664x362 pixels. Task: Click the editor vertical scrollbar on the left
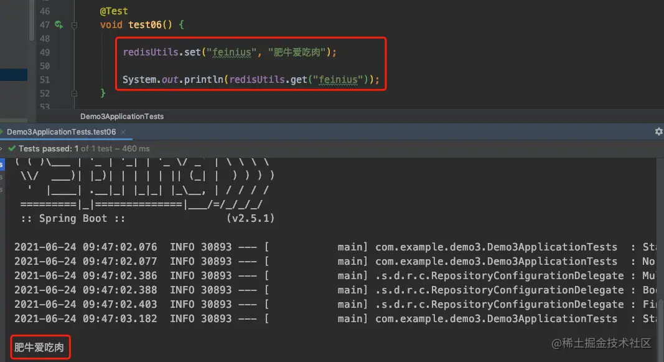[x=31, y=21]
